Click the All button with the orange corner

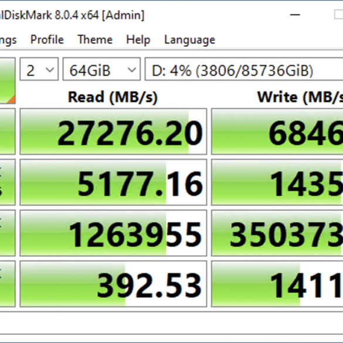(x=8, y=80)
